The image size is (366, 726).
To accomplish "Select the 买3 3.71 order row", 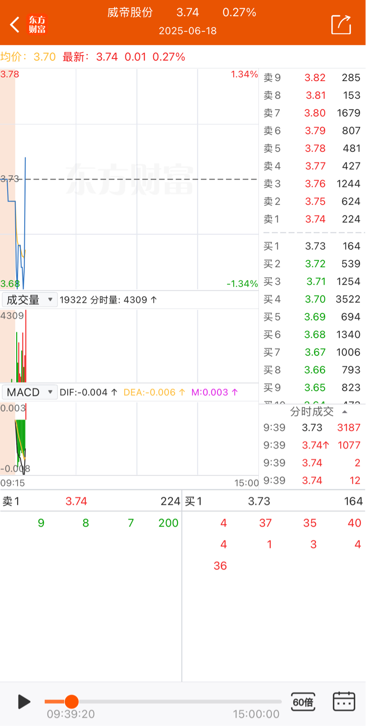I will (x=312, y=281).
